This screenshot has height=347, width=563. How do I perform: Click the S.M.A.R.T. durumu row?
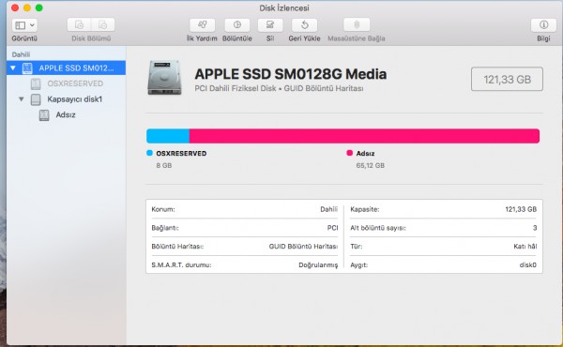[x=245, y=265]
